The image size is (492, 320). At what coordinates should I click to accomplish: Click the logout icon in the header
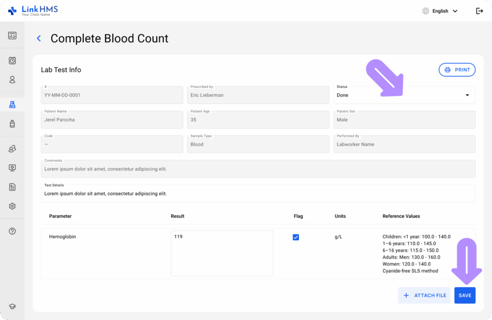(x=480, y=11)
